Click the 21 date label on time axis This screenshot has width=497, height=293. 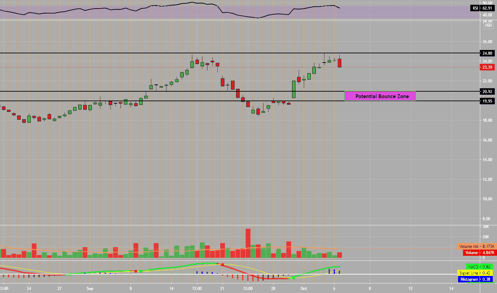pyautogui.click(x=222, y=289)
